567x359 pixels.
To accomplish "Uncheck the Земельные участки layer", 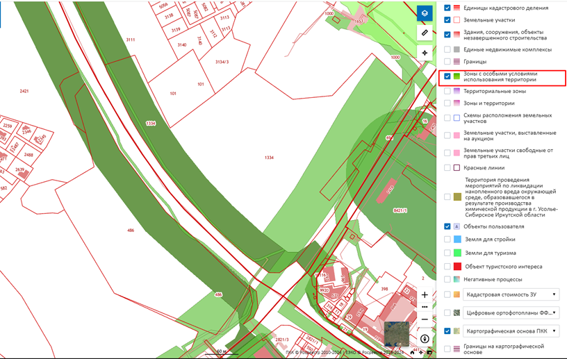I will click(447, 20).
